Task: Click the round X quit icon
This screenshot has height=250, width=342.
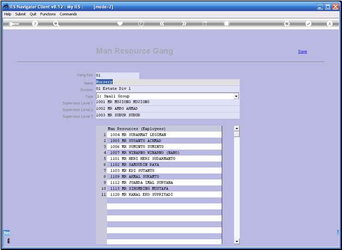Action: tap(329, 24)
